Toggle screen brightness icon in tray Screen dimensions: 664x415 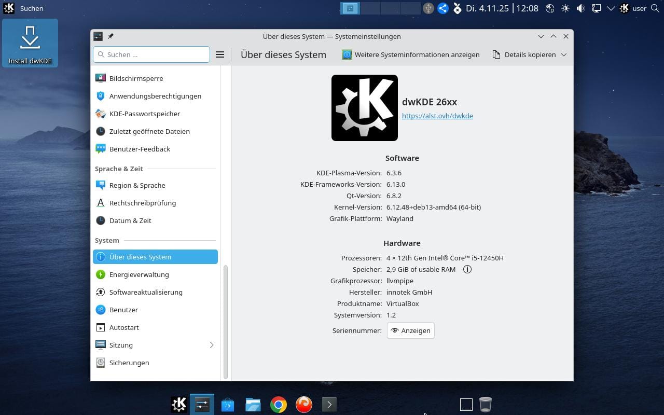click(565, 8)
